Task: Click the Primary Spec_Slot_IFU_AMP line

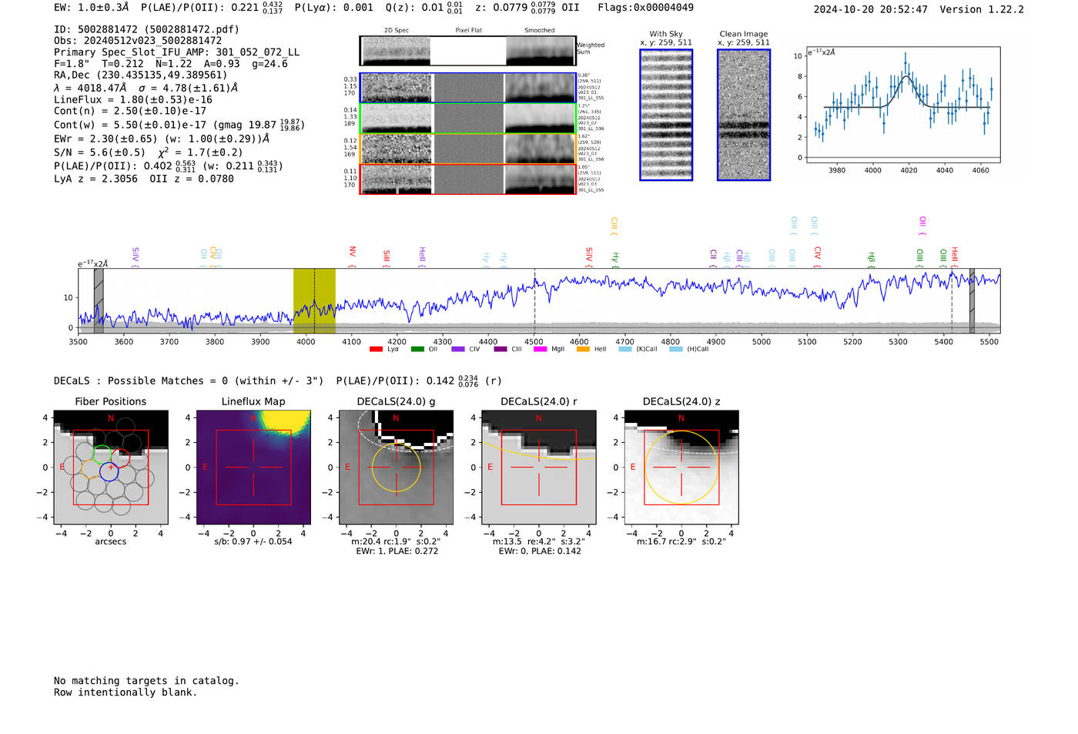Action: tap(177, 52)
